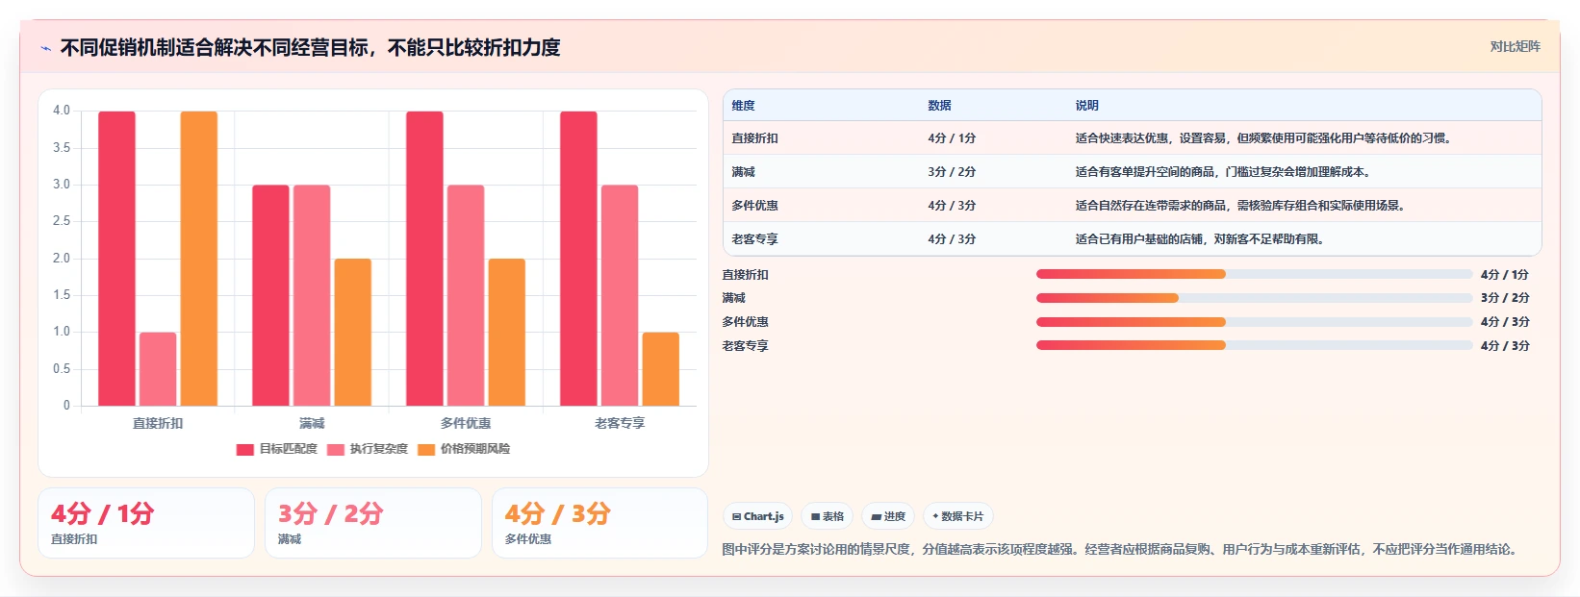
Task: Click the 老客专享 progress bar
Action: (1254, 345)
